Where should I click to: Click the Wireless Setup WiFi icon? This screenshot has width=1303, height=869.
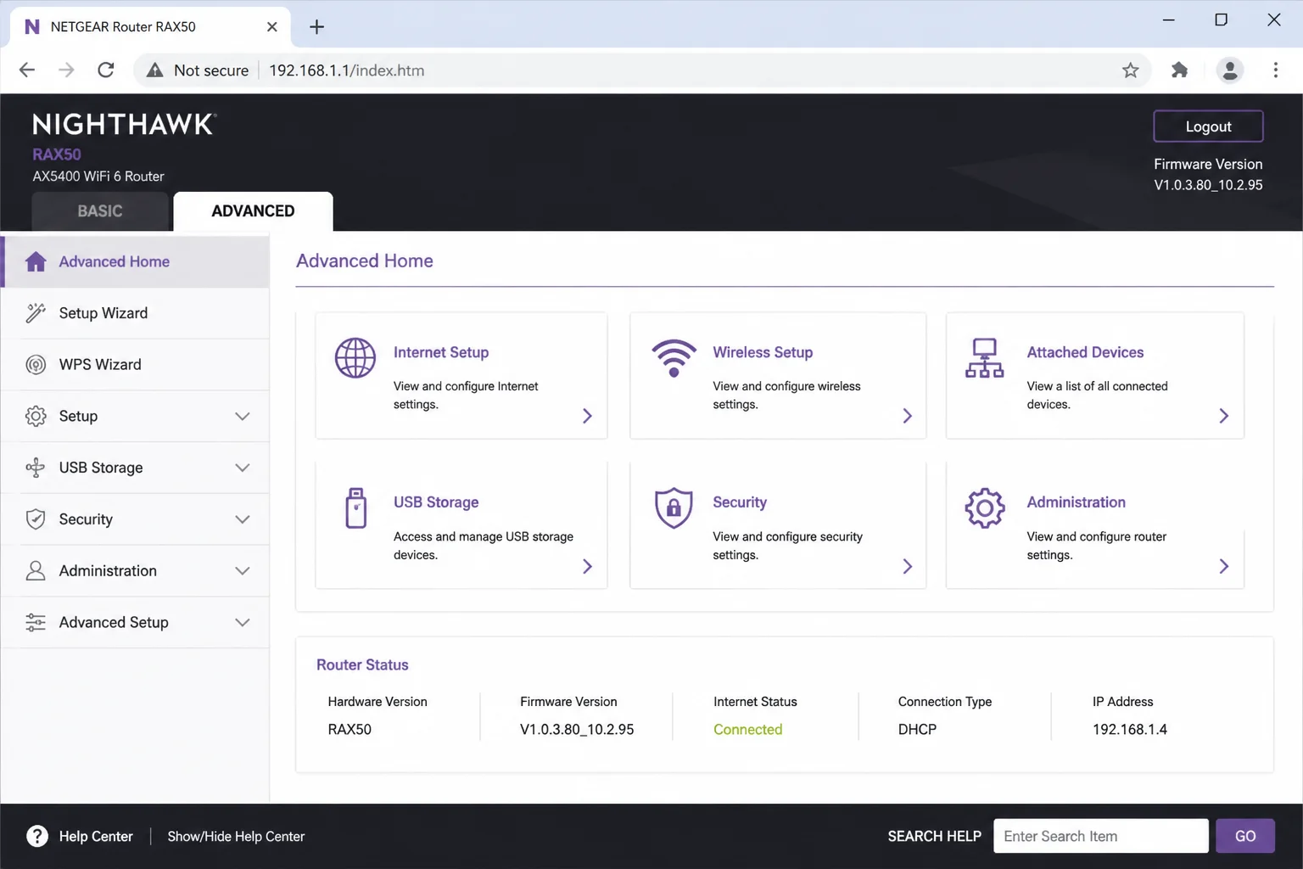(x=674, y=358)
